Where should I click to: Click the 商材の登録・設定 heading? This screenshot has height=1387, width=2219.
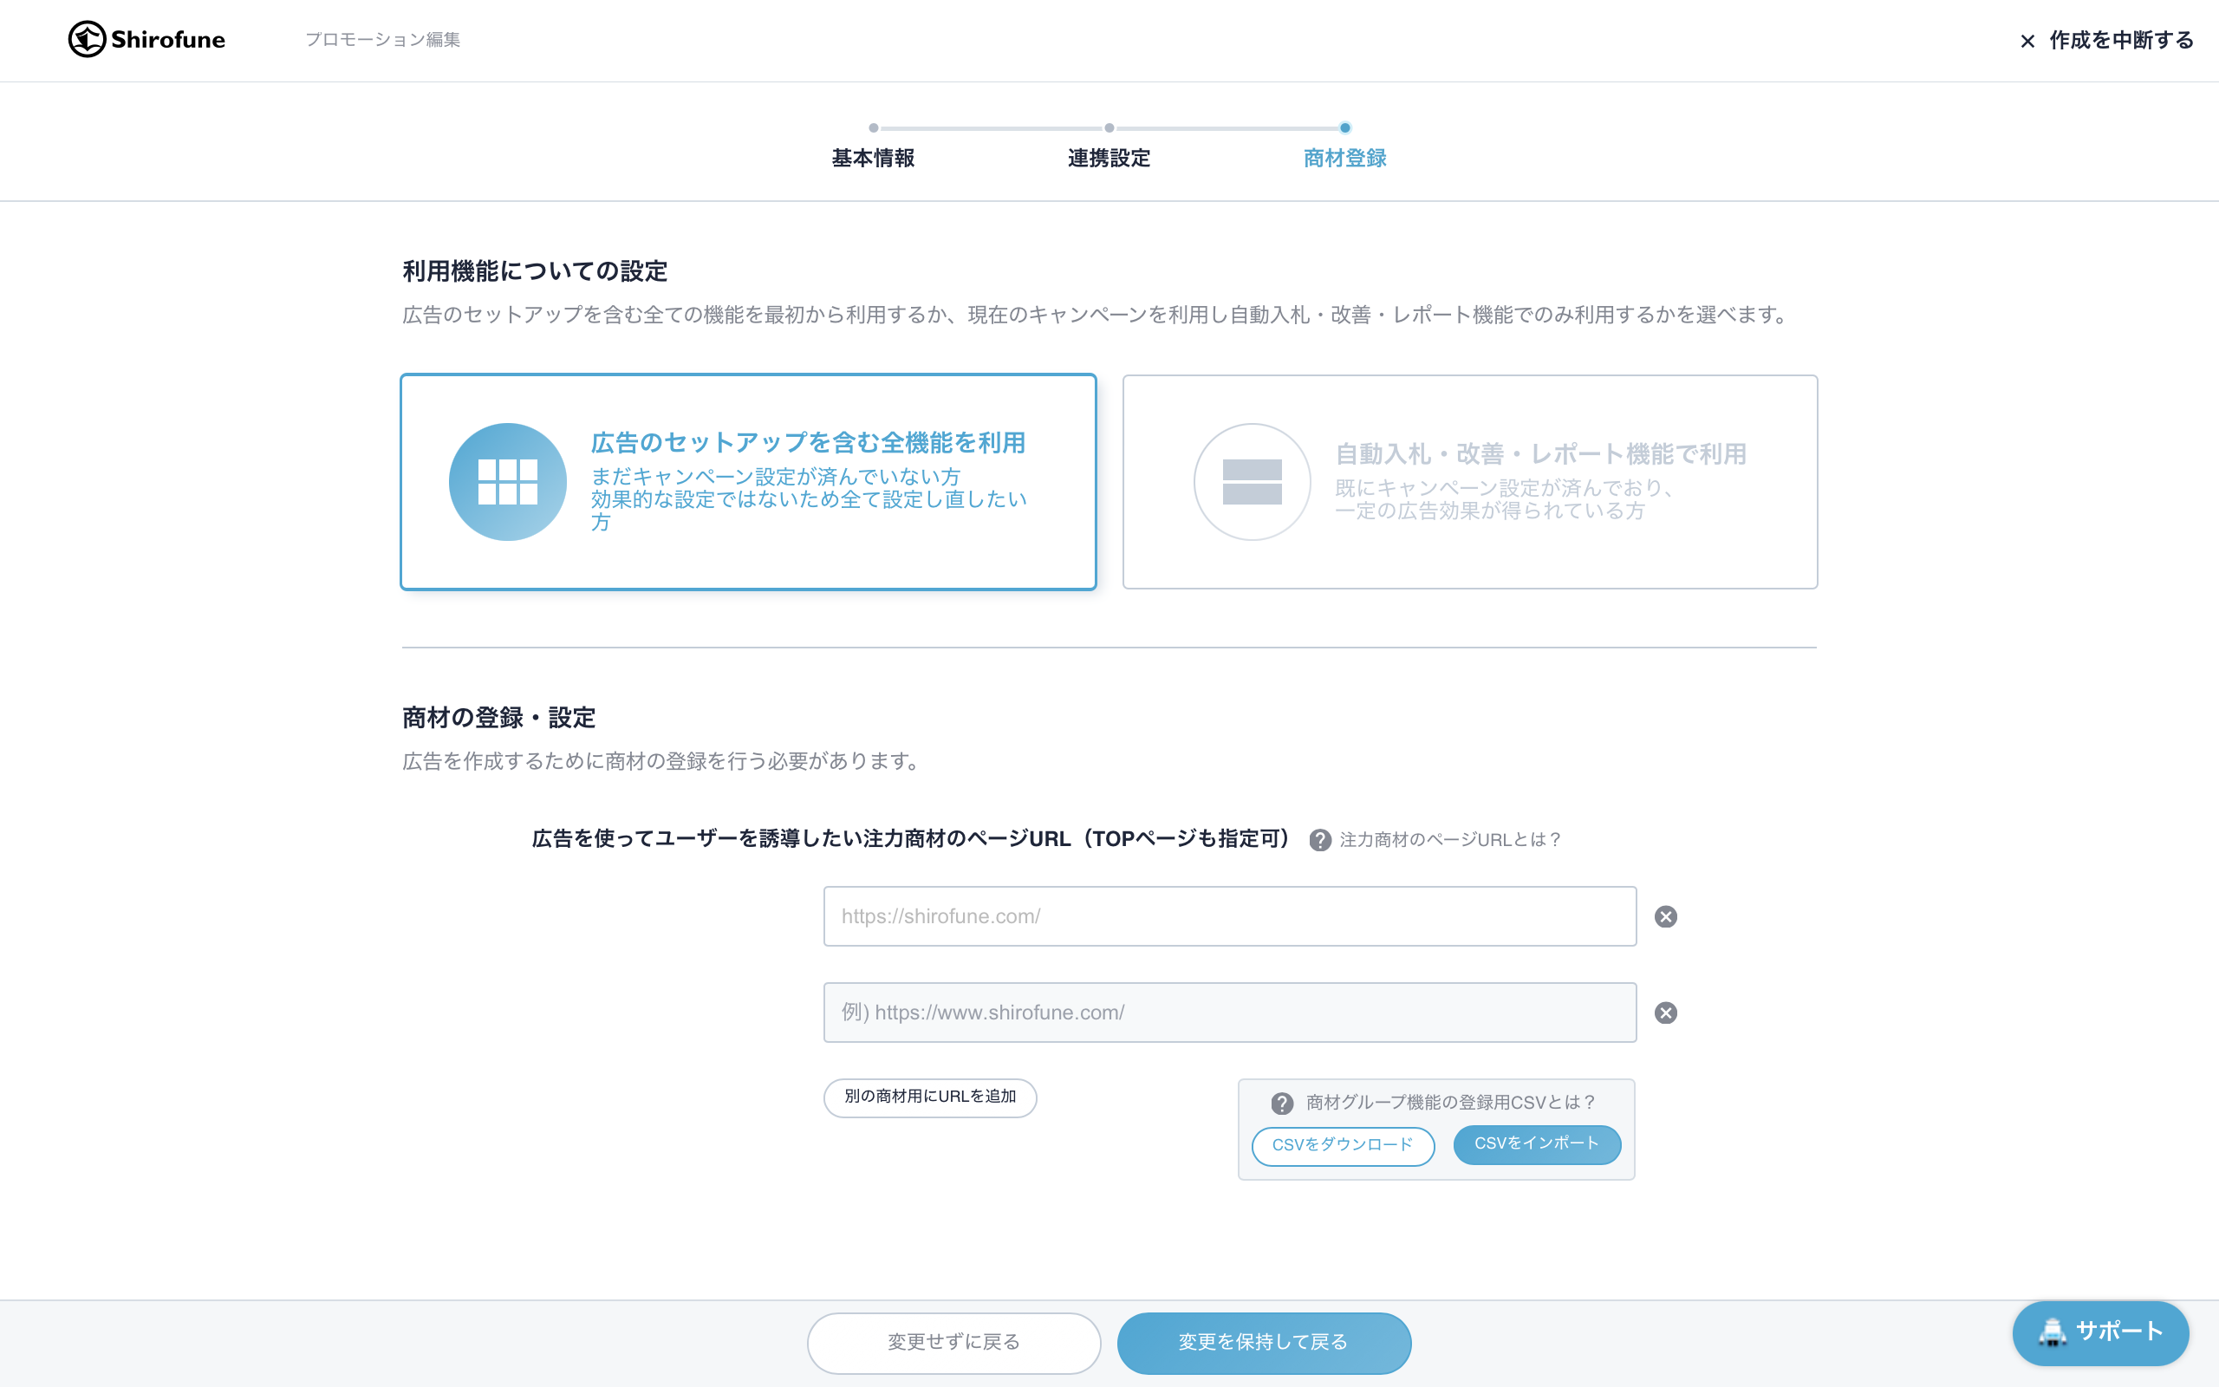point(498,719)
